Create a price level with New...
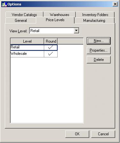 point(99,41)
